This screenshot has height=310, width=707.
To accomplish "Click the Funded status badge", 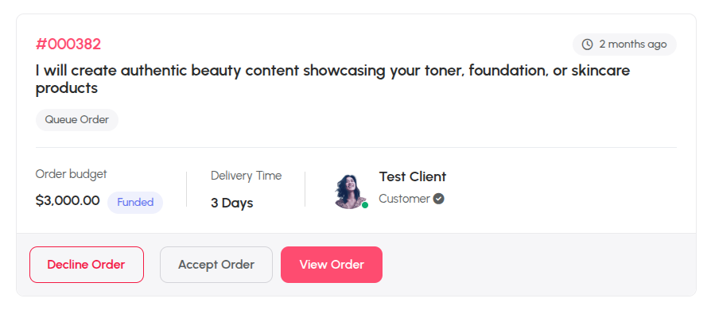I will pos(135,203).
